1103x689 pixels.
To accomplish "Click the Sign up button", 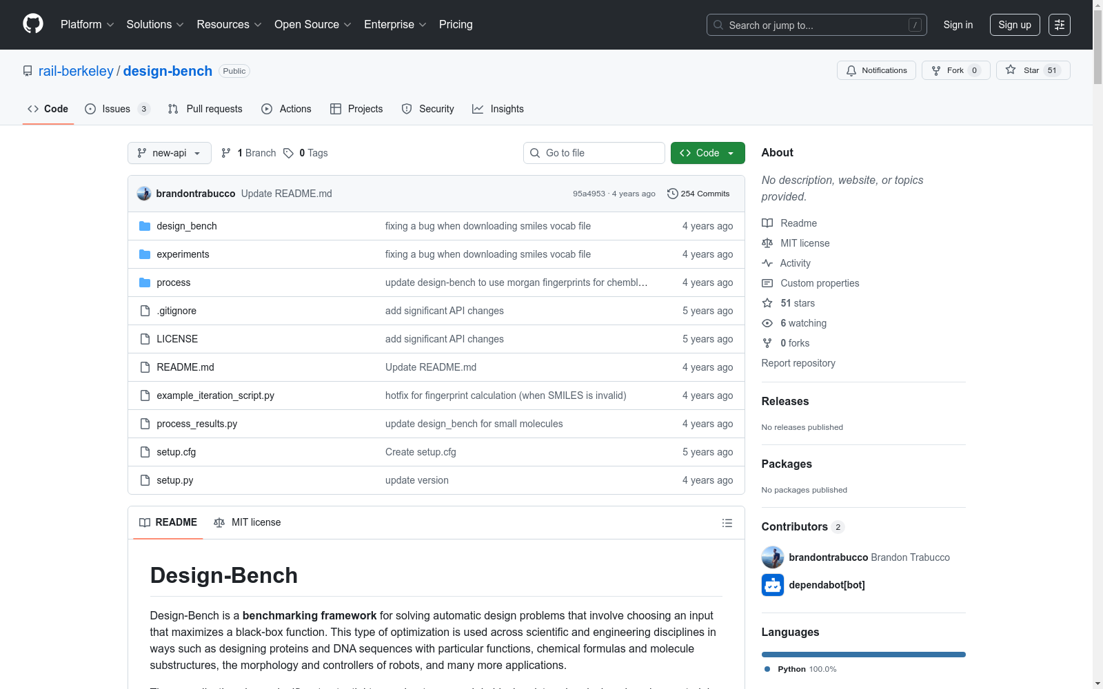I will [x=1015, y=25].
